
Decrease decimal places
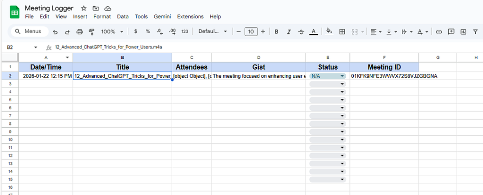(x=159, y=32)
